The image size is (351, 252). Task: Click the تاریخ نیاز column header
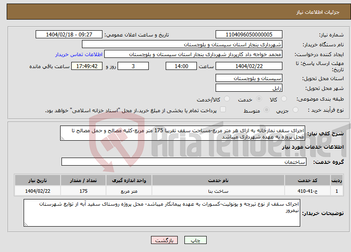[37, 180]
